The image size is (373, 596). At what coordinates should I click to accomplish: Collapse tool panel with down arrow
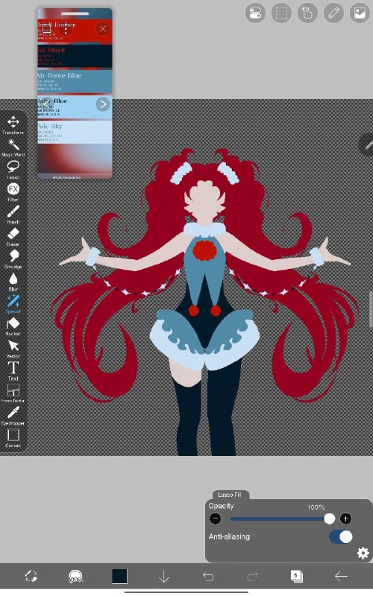[x=164, y=577]
